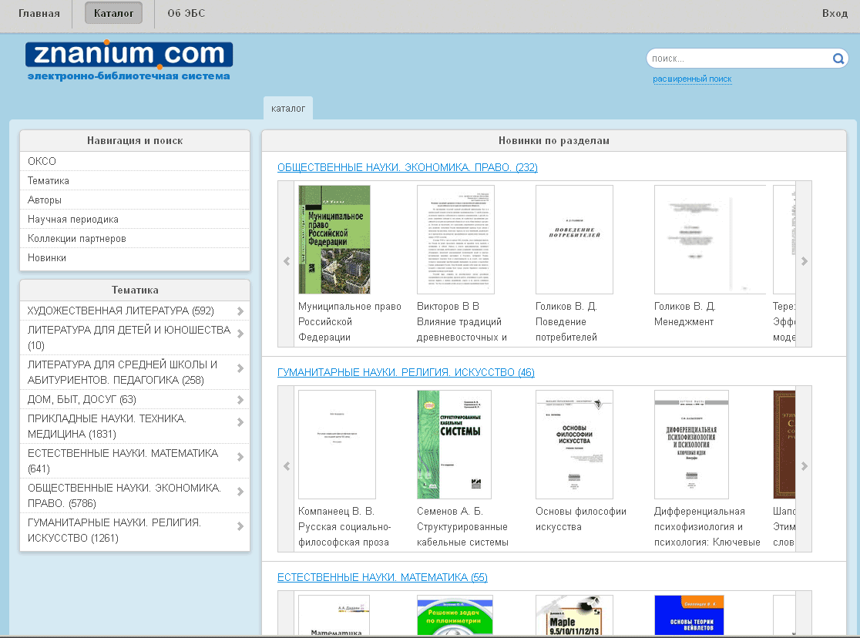The image size is (860, 638).
Task: Open Основы философии искусства book cover
Action: coord(574,445)
